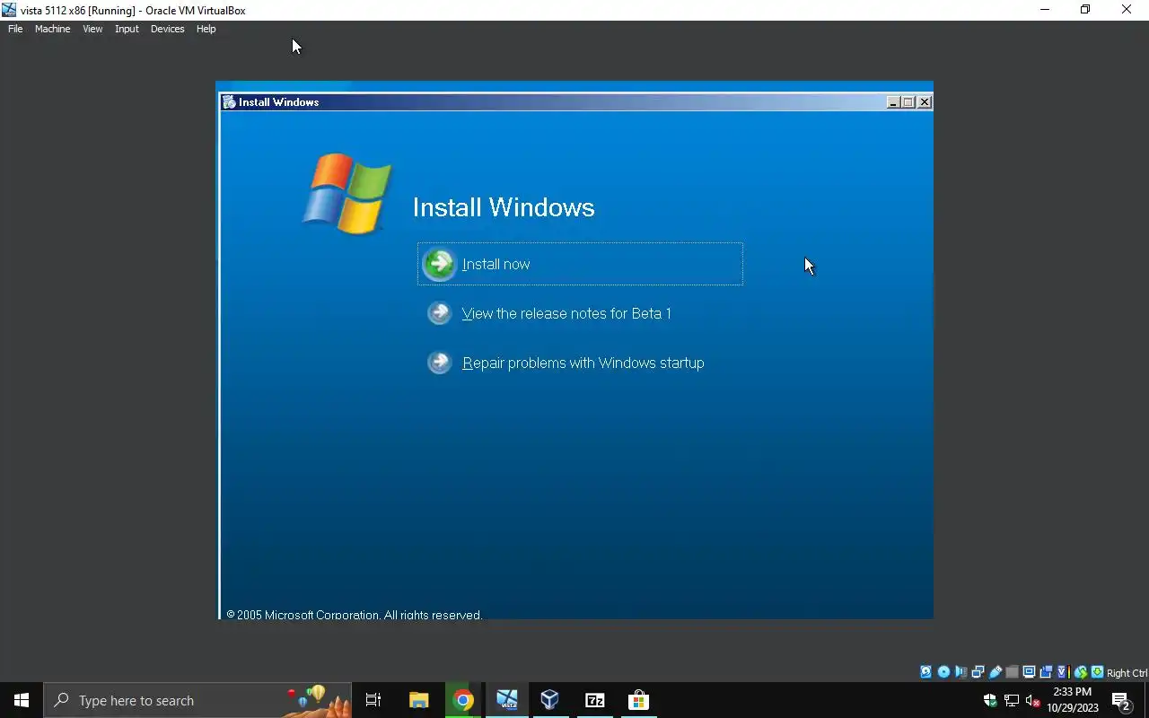Click the taskbar search box
1149x718 pixels.
coord(197,700)
